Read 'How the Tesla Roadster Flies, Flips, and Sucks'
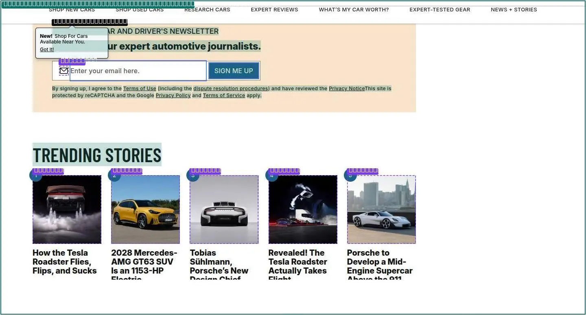 (65, 262)
